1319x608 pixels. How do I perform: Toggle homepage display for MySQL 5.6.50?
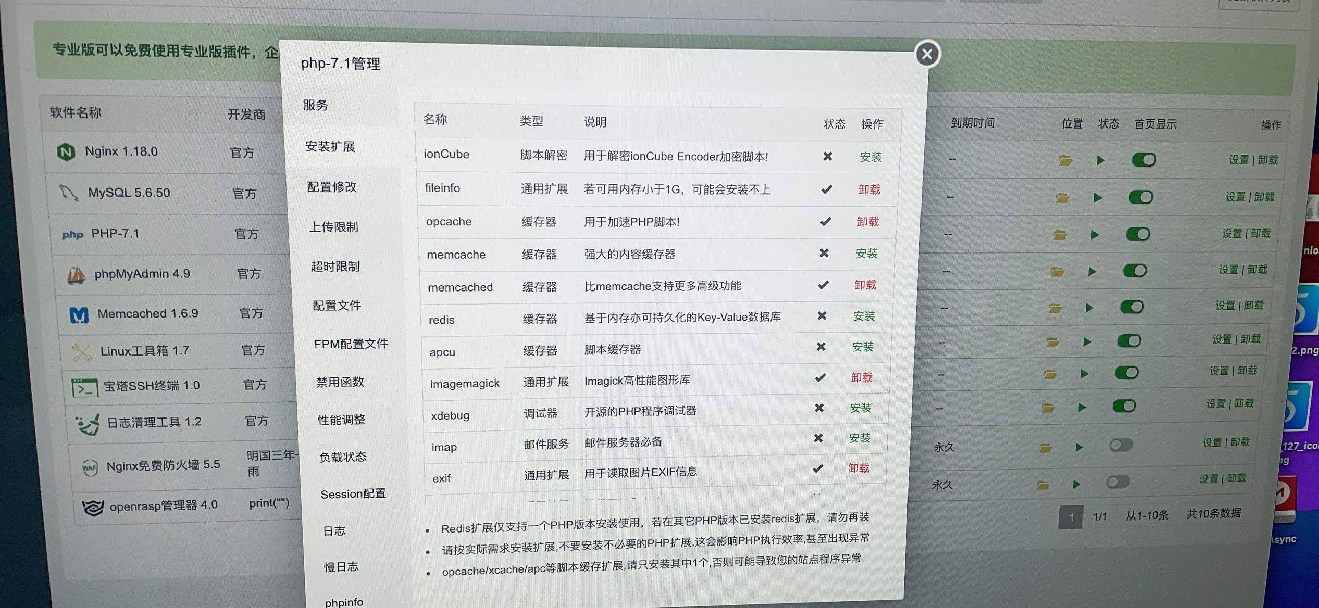pos(1141,197)
